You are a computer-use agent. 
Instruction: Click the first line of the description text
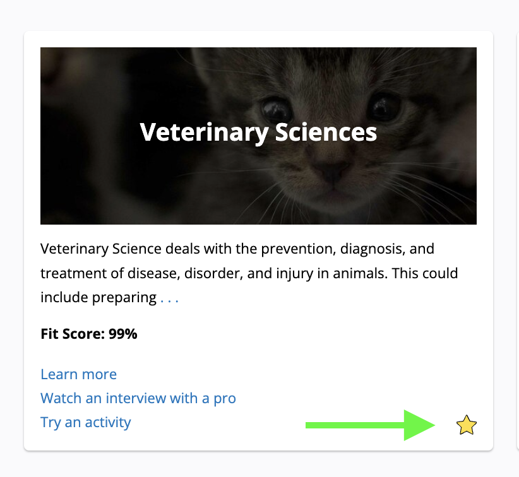pyautogui.click(x=237, y=249)
